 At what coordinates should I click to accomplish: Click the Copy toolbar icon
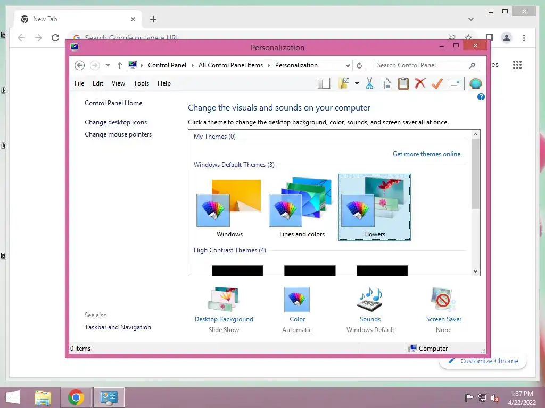pyautogui.click(x=386, y=83)
